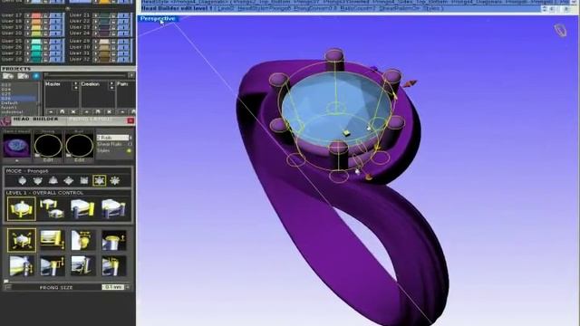Screen dimensions: 580x326
Task: Click the arrow button beside User 30
Action: pyautogui.click(x=95, y=47)
